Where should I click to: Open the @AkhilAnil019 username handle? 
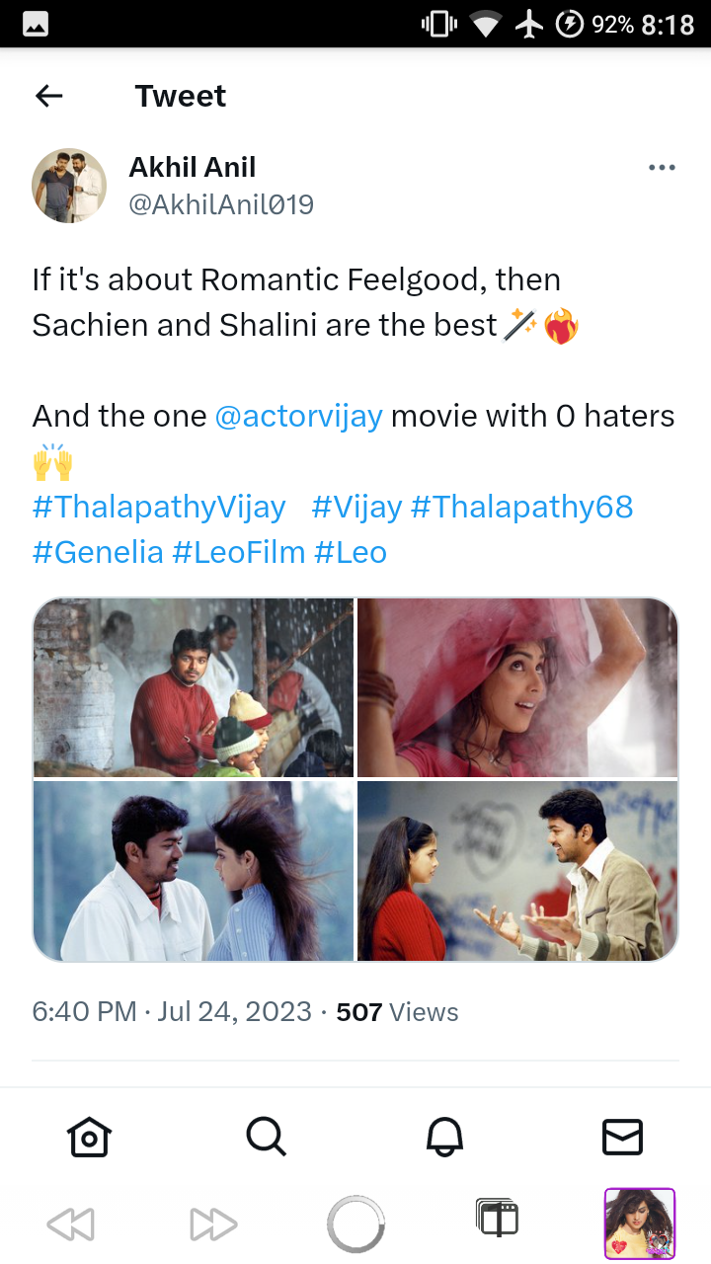(x=221, y=204)
